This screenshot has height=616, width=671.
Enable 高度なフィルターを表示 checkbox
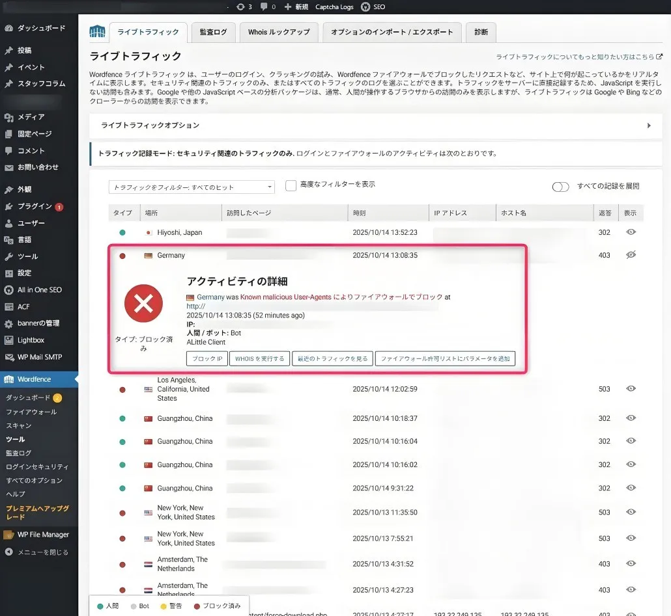[291, 185]
